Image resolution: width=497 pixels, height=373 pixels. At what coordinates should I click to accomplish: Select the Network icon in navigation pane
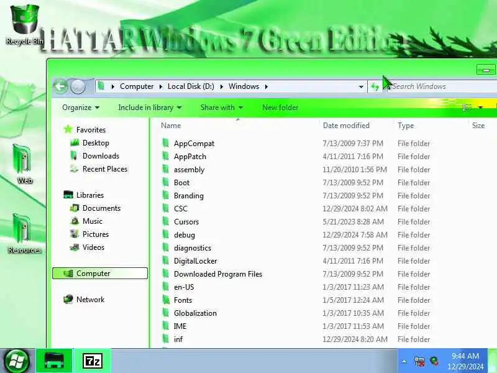pyautogui.click(x=68, y=299)
